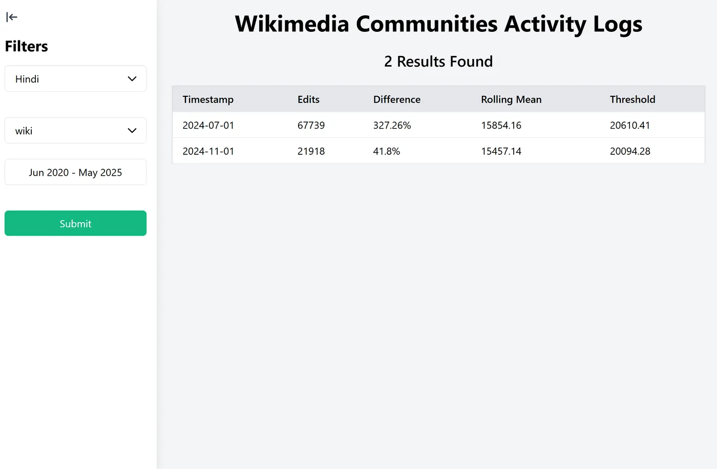Select the 2024-07-01 timestamp cell
This screenshot has width=717, height=469.
pos(208,125)
